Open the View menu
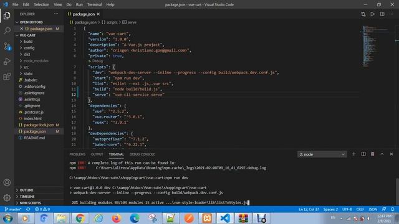This screenshot has height=224, width=399. [58, 4]
